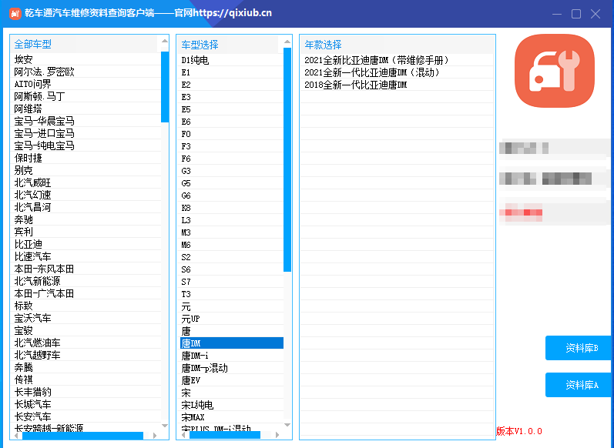Select model G6
The image size is (614, 448).
tap(231, 196)
